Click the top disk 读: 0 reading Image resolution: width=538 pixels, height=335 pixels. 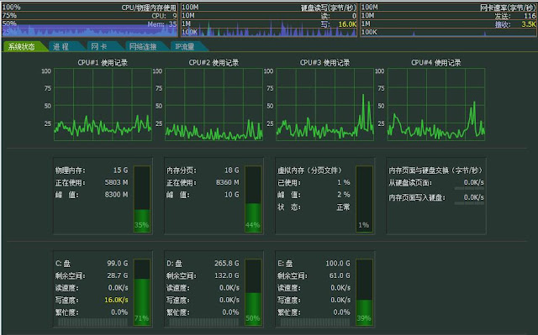(338, 16)
